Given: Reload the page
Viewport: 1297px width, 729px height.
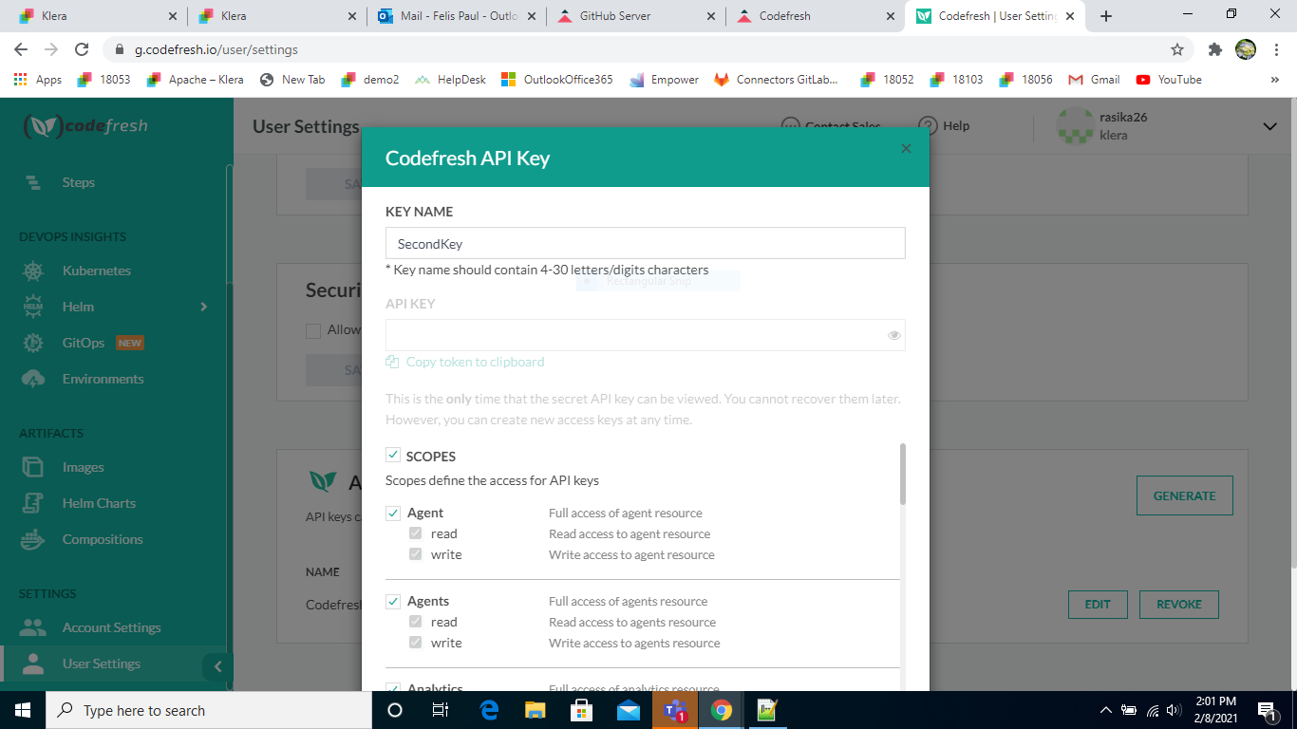Looking at the screenshot, I should (x=82, y=49).
